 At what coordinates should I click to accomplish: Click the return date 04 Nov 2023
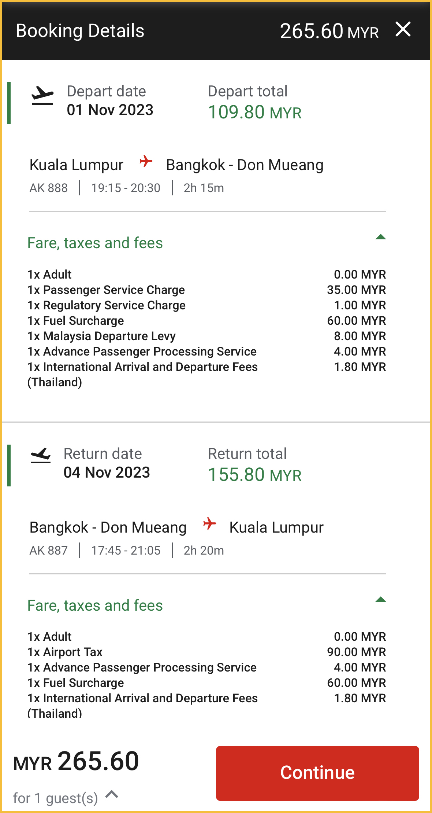[x=107, y=472]
